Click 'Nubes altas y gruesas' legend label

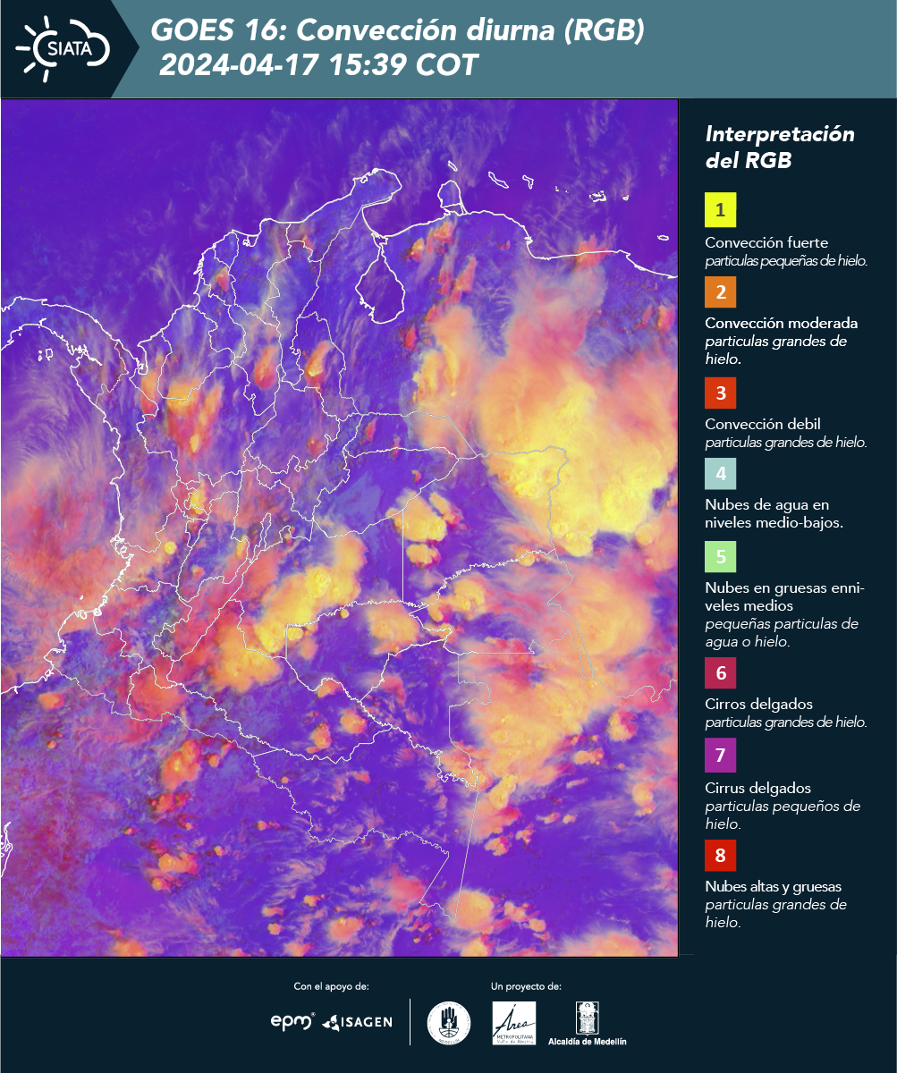tap(773, 887)
